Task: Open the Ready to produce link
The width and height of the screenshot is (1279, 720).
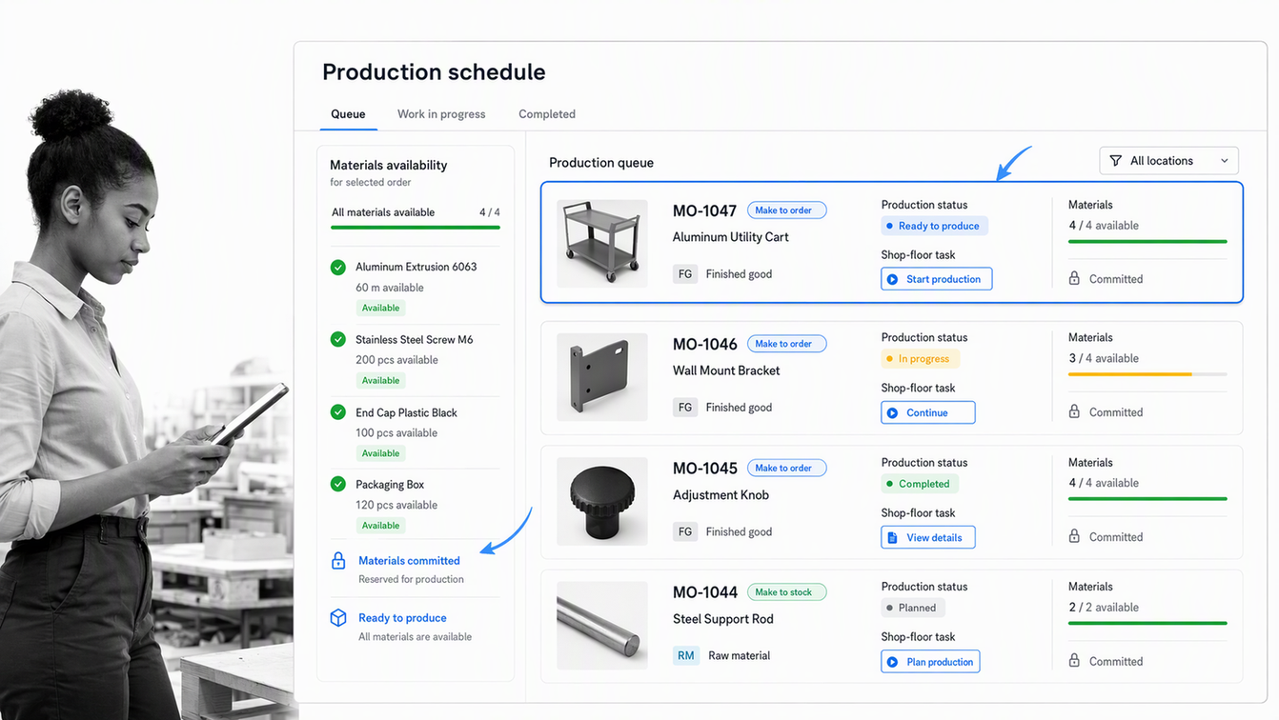Action: click(x=402, y=618)
